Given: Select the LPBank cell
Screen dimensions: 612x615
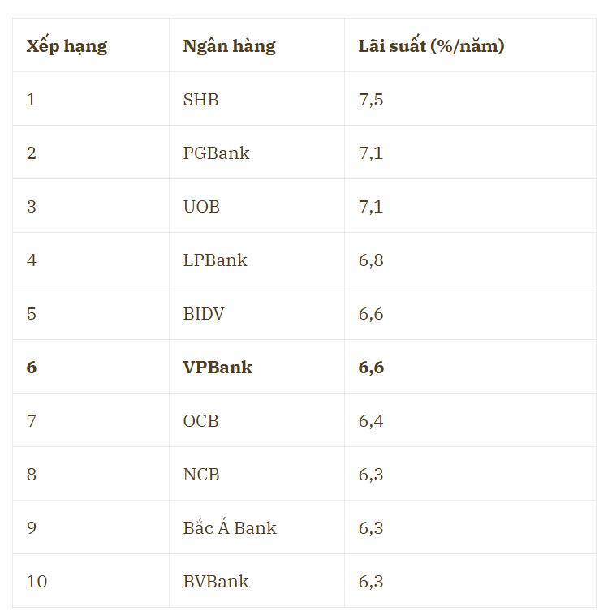Looking at the screenshot, I should coord(215,260).
